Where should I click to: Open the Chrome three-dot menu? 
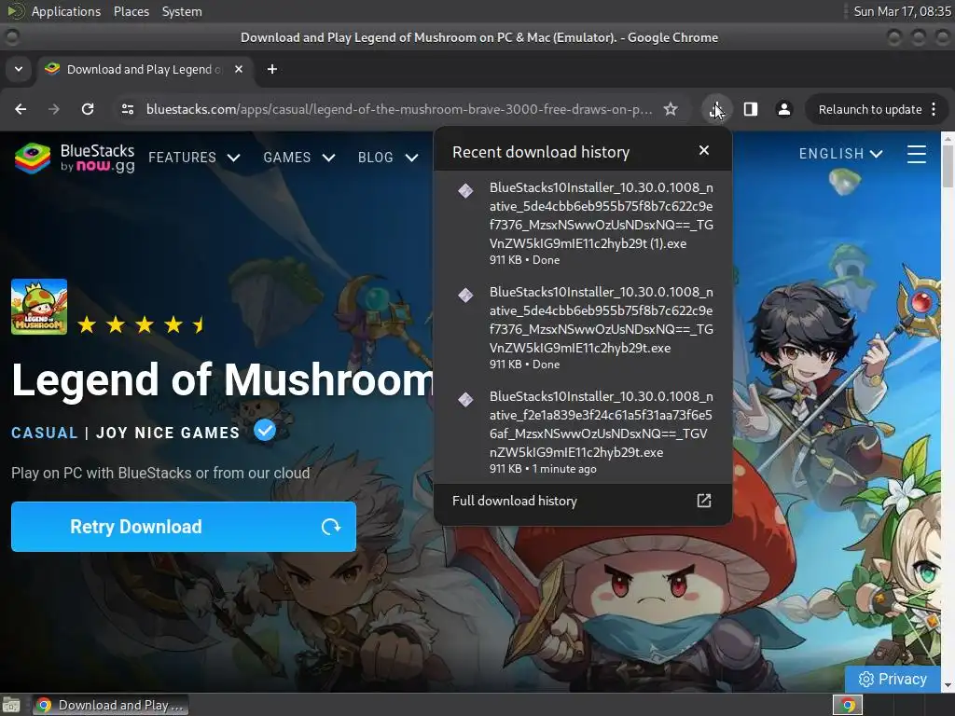pyautogui.click(x=934, y=109)
